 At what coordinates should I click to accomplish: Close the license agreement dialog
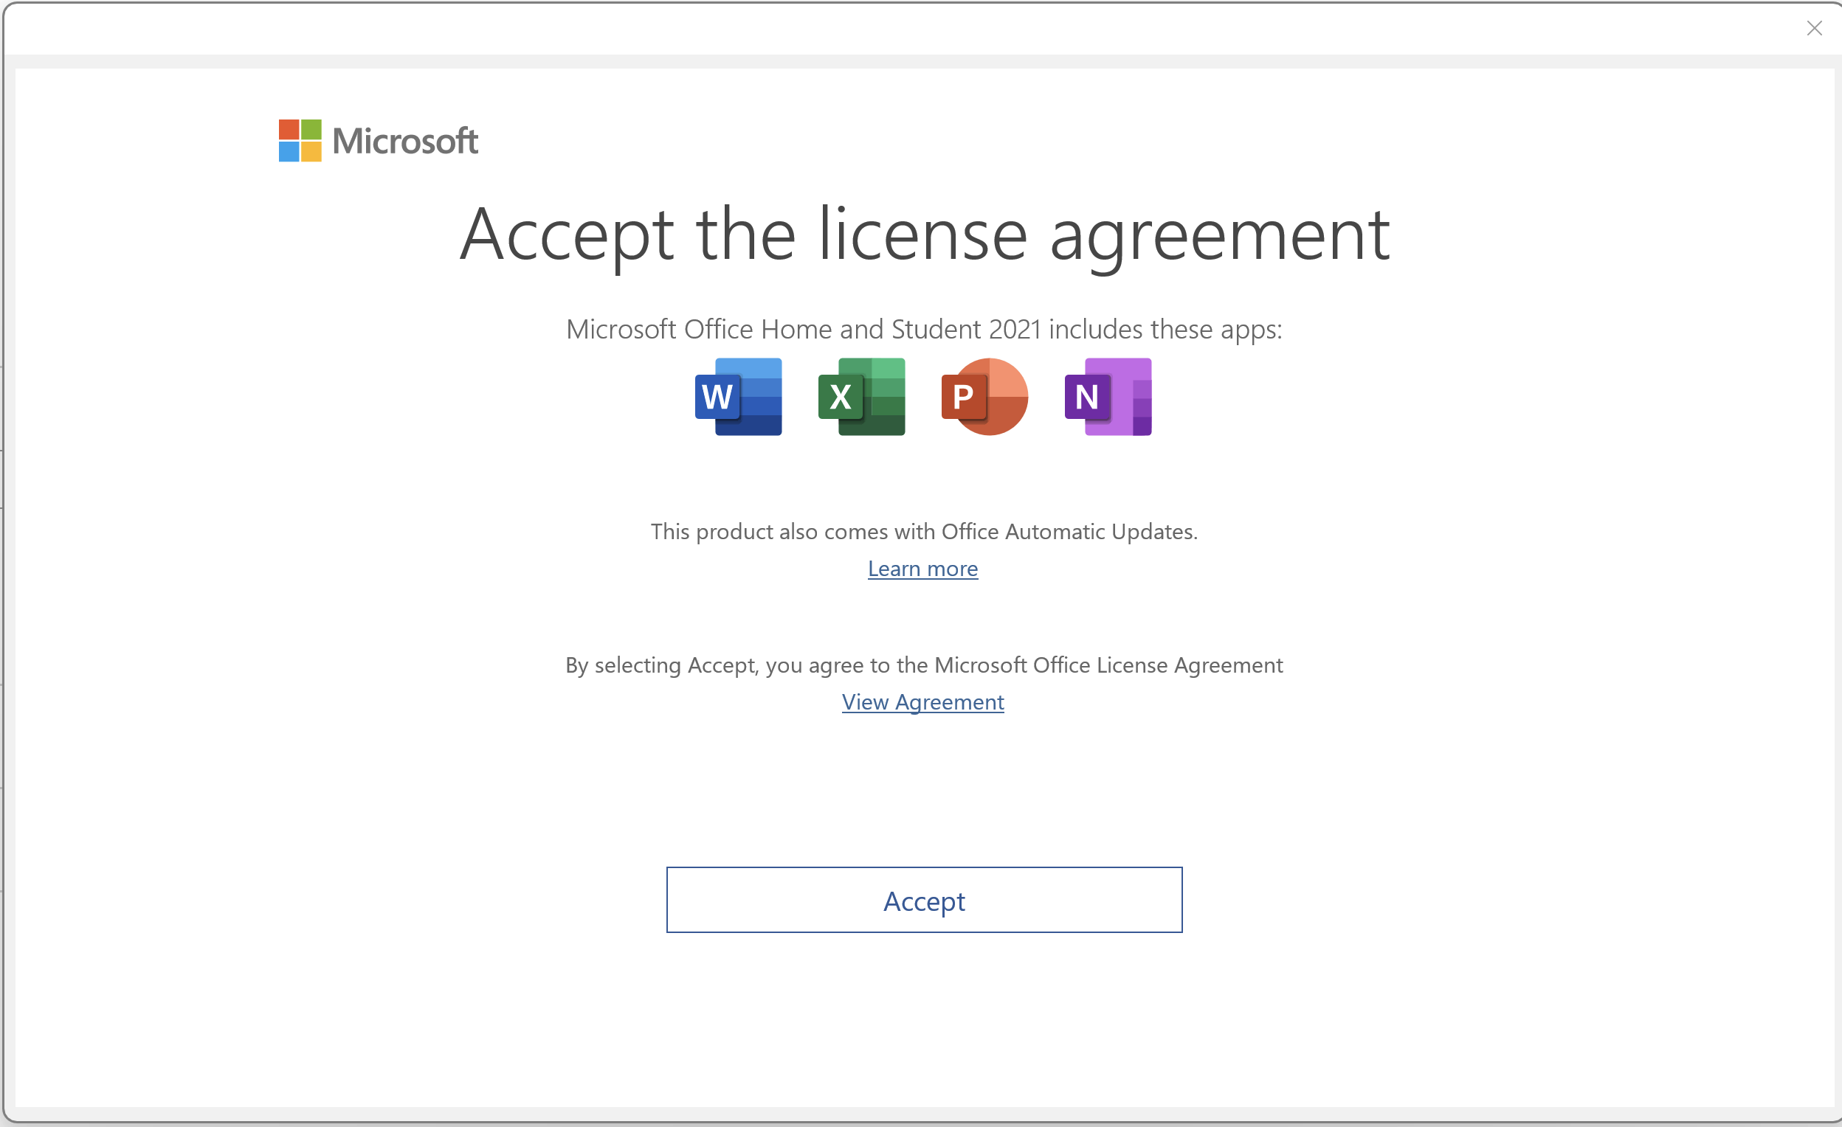click(1814, 29)
